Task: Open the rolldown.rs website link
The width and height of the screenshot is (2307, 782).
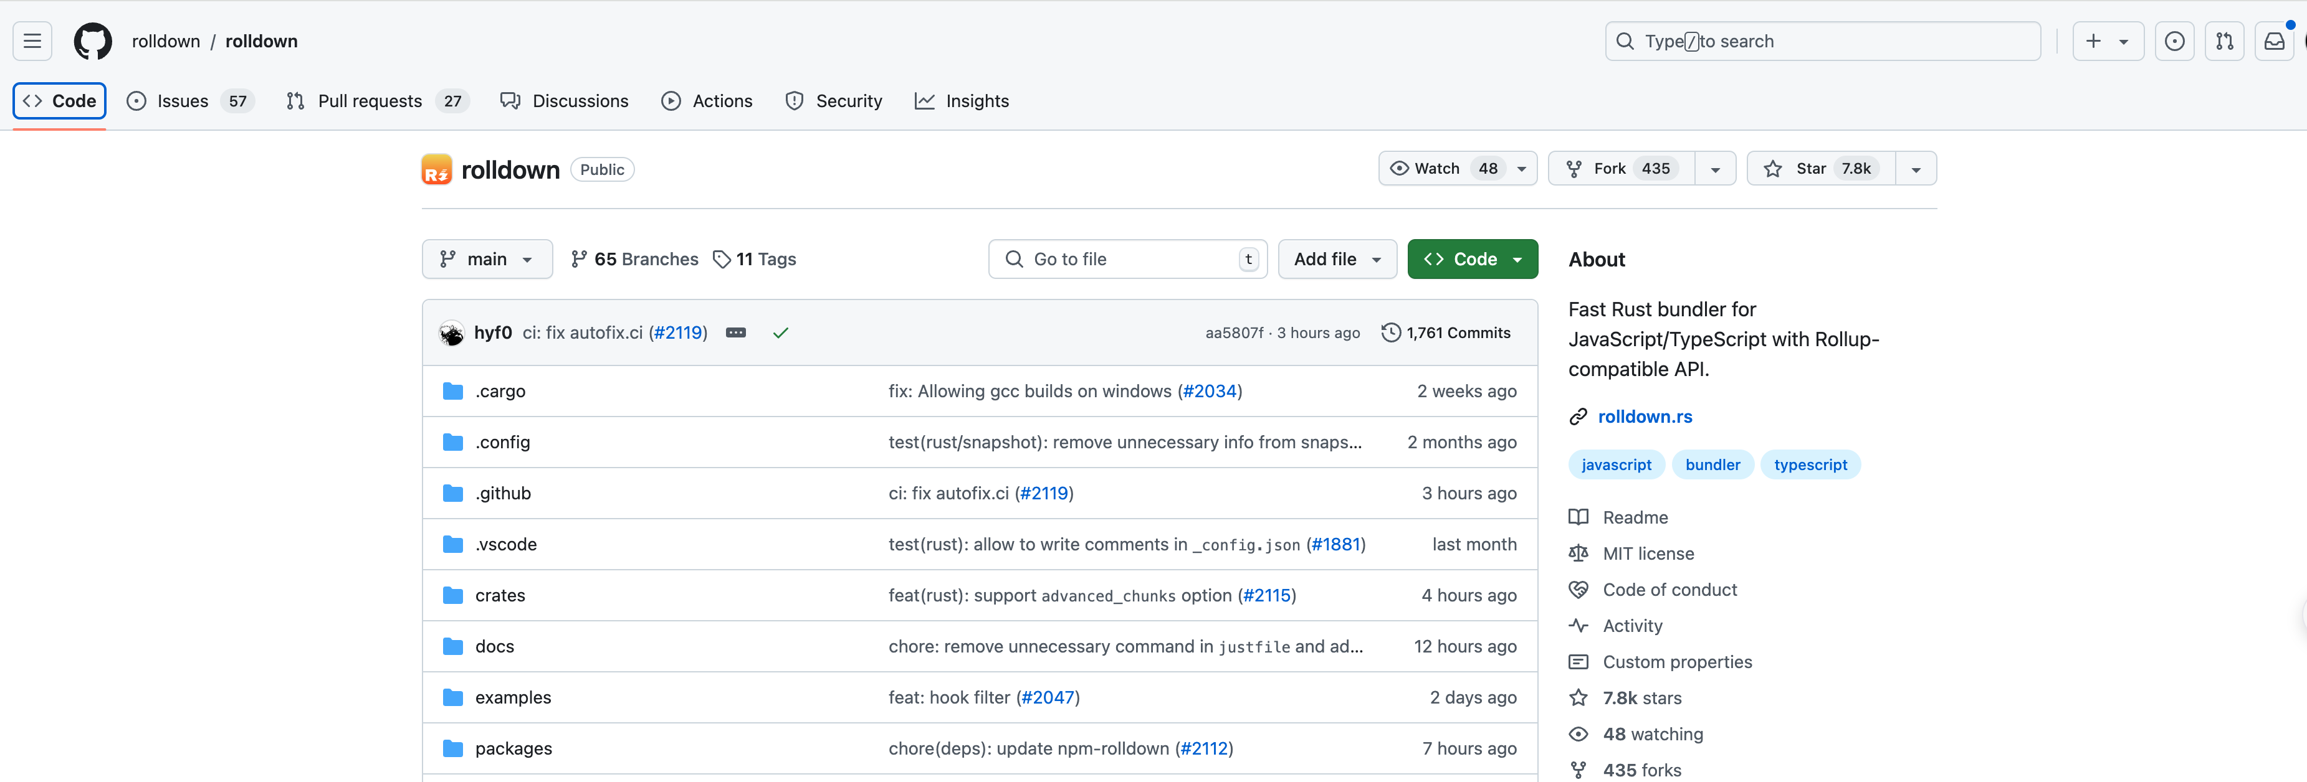Action: (x=1645, y=417)
